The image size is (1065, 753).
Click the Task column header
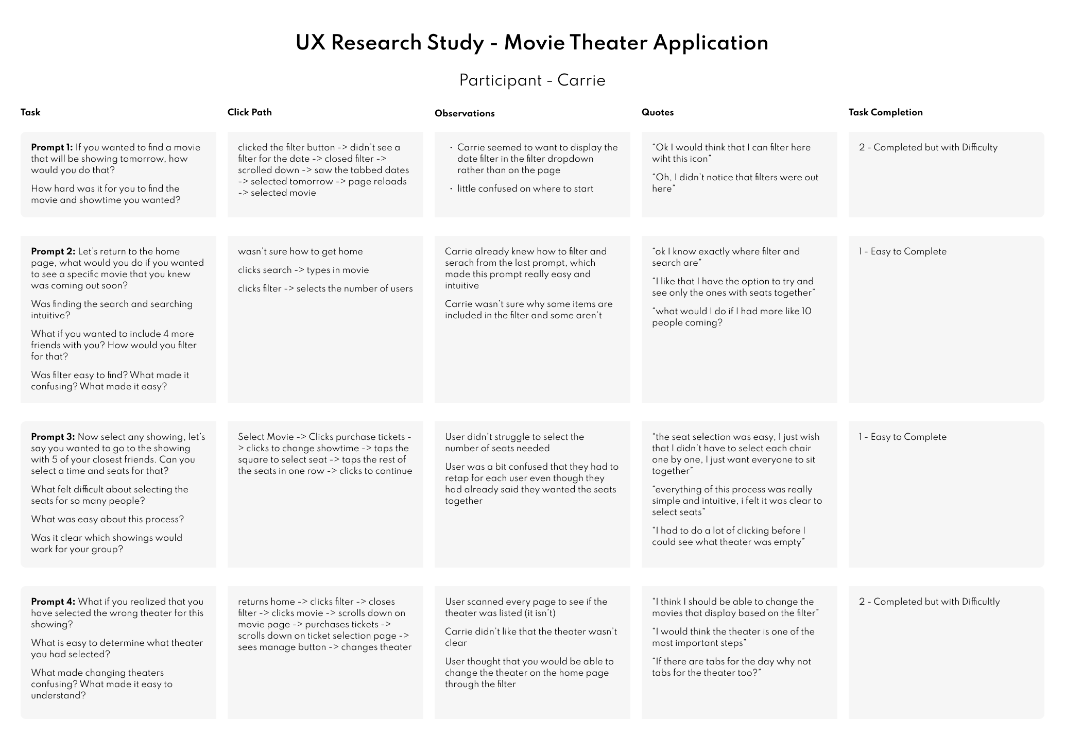point(30,112)
